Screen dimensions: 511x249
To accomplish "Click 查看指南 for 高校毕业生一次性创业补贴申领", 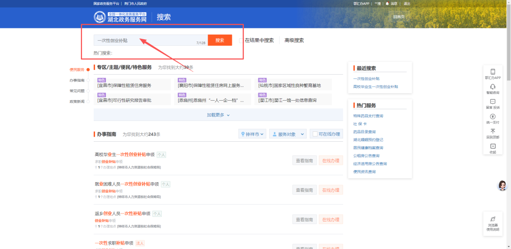I will (x=304, y=161).
